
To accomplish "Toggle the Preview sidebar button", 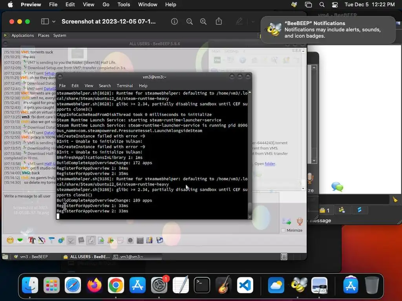I will (45, 22).
